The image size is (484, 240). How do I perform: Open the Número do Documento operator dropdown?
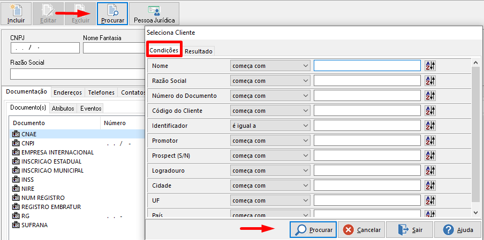270,96
